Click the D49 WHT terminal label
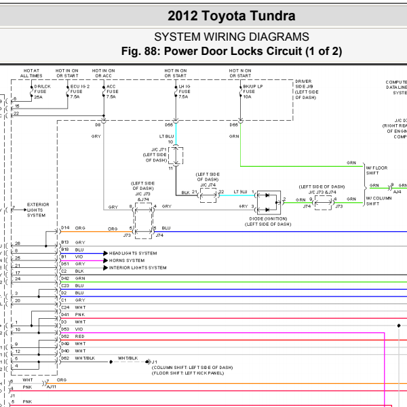The height and width of the screenshot is (407, 407). pos(73,344)
